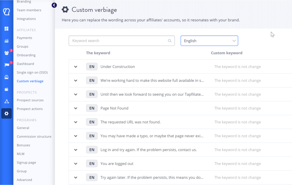
Task: Select the briefcase icon in the sidebar
Action: pos(6,89)
